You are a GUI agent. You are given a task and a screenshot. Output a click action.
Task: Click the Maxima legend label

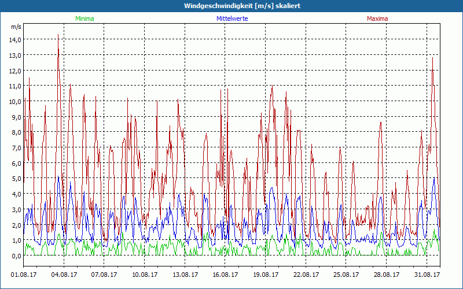(x=377, y=18)
